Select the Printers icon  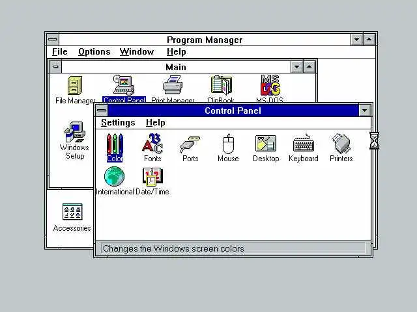click(x=341, y=148)
